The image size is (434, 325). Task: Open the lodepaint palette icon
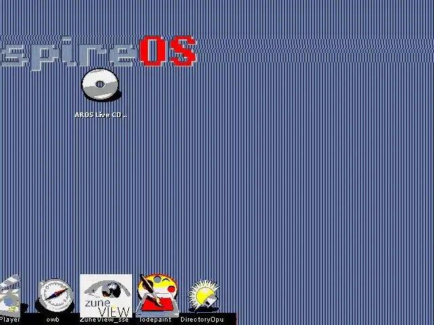157,295
